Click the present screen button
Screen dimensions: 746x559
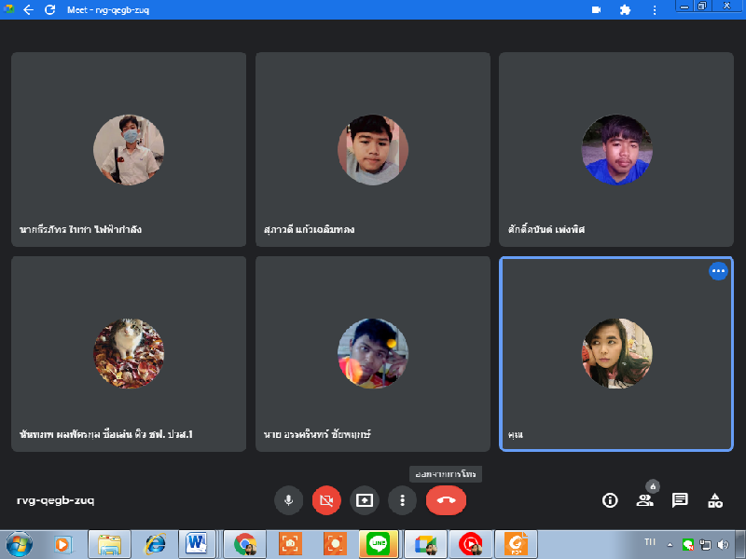click(x=365, y=500)
